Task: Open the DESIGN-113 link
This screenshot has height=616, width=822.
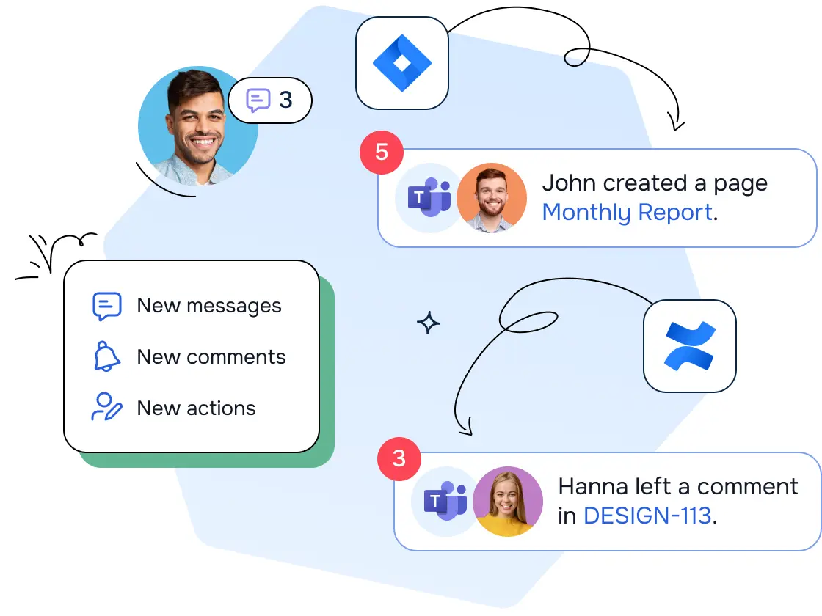Action: 649,516
